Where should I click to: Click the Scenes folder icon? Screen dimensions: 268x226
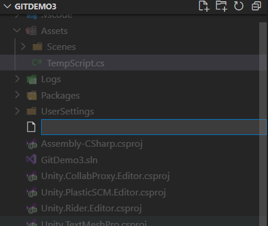click(x=37, y=46)
